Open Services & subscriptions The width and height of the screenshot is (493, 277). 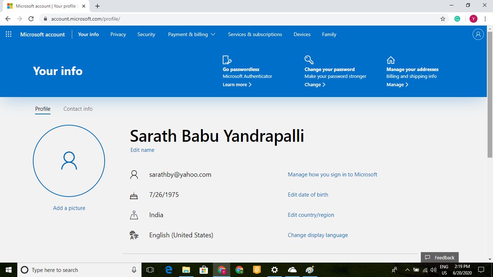tap(255, 34)
